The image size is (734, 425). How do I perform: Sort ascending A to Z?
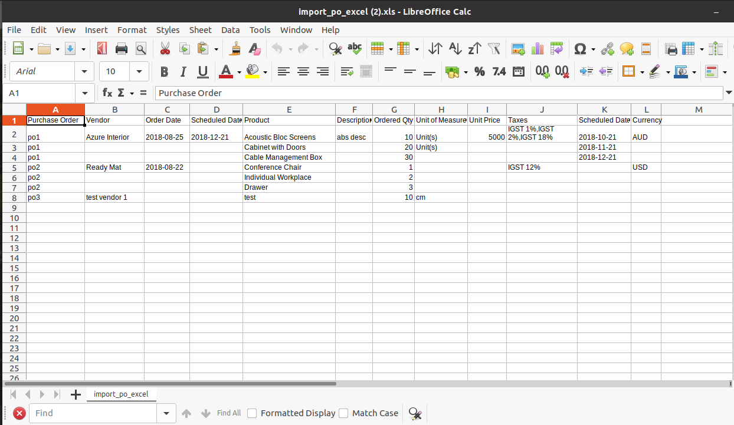455,48
